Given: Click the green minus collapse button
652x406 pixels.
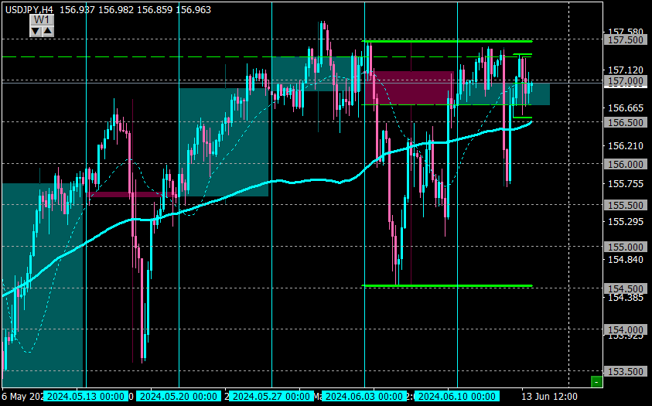Looking at the screenshot, I should click(x=596, y=381).
